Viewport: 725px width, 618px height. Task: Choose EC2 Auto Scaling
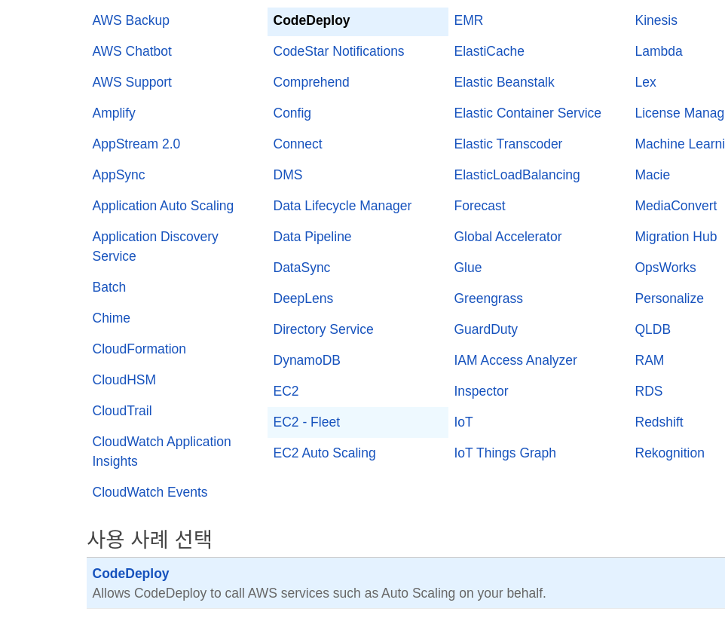pyautogui.click(x=324, y=453)
